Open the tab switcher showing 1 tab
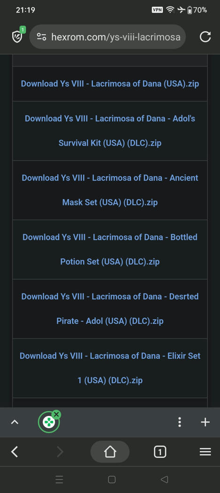The image size is (220, 493). (160, 452)
